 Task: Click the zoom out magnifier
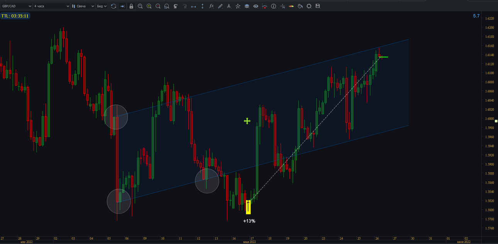pos(158,6)
